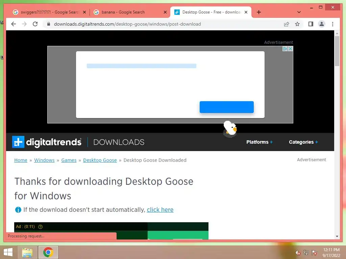Open the tab search chevron

(x=299, y=12)
